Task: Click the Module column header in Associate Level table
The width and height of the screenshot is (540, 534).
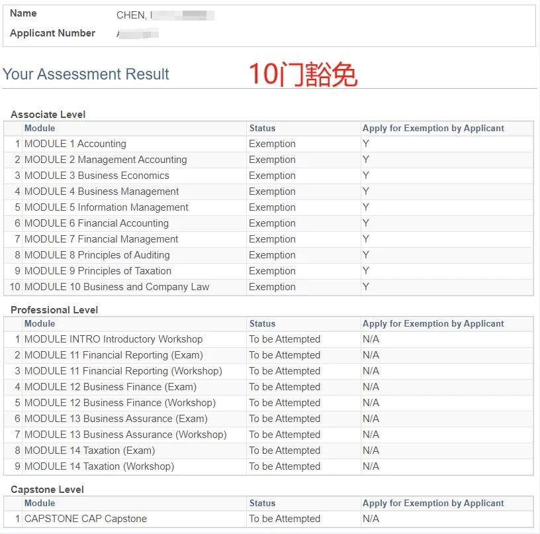Action: click(x=40, y=129)
